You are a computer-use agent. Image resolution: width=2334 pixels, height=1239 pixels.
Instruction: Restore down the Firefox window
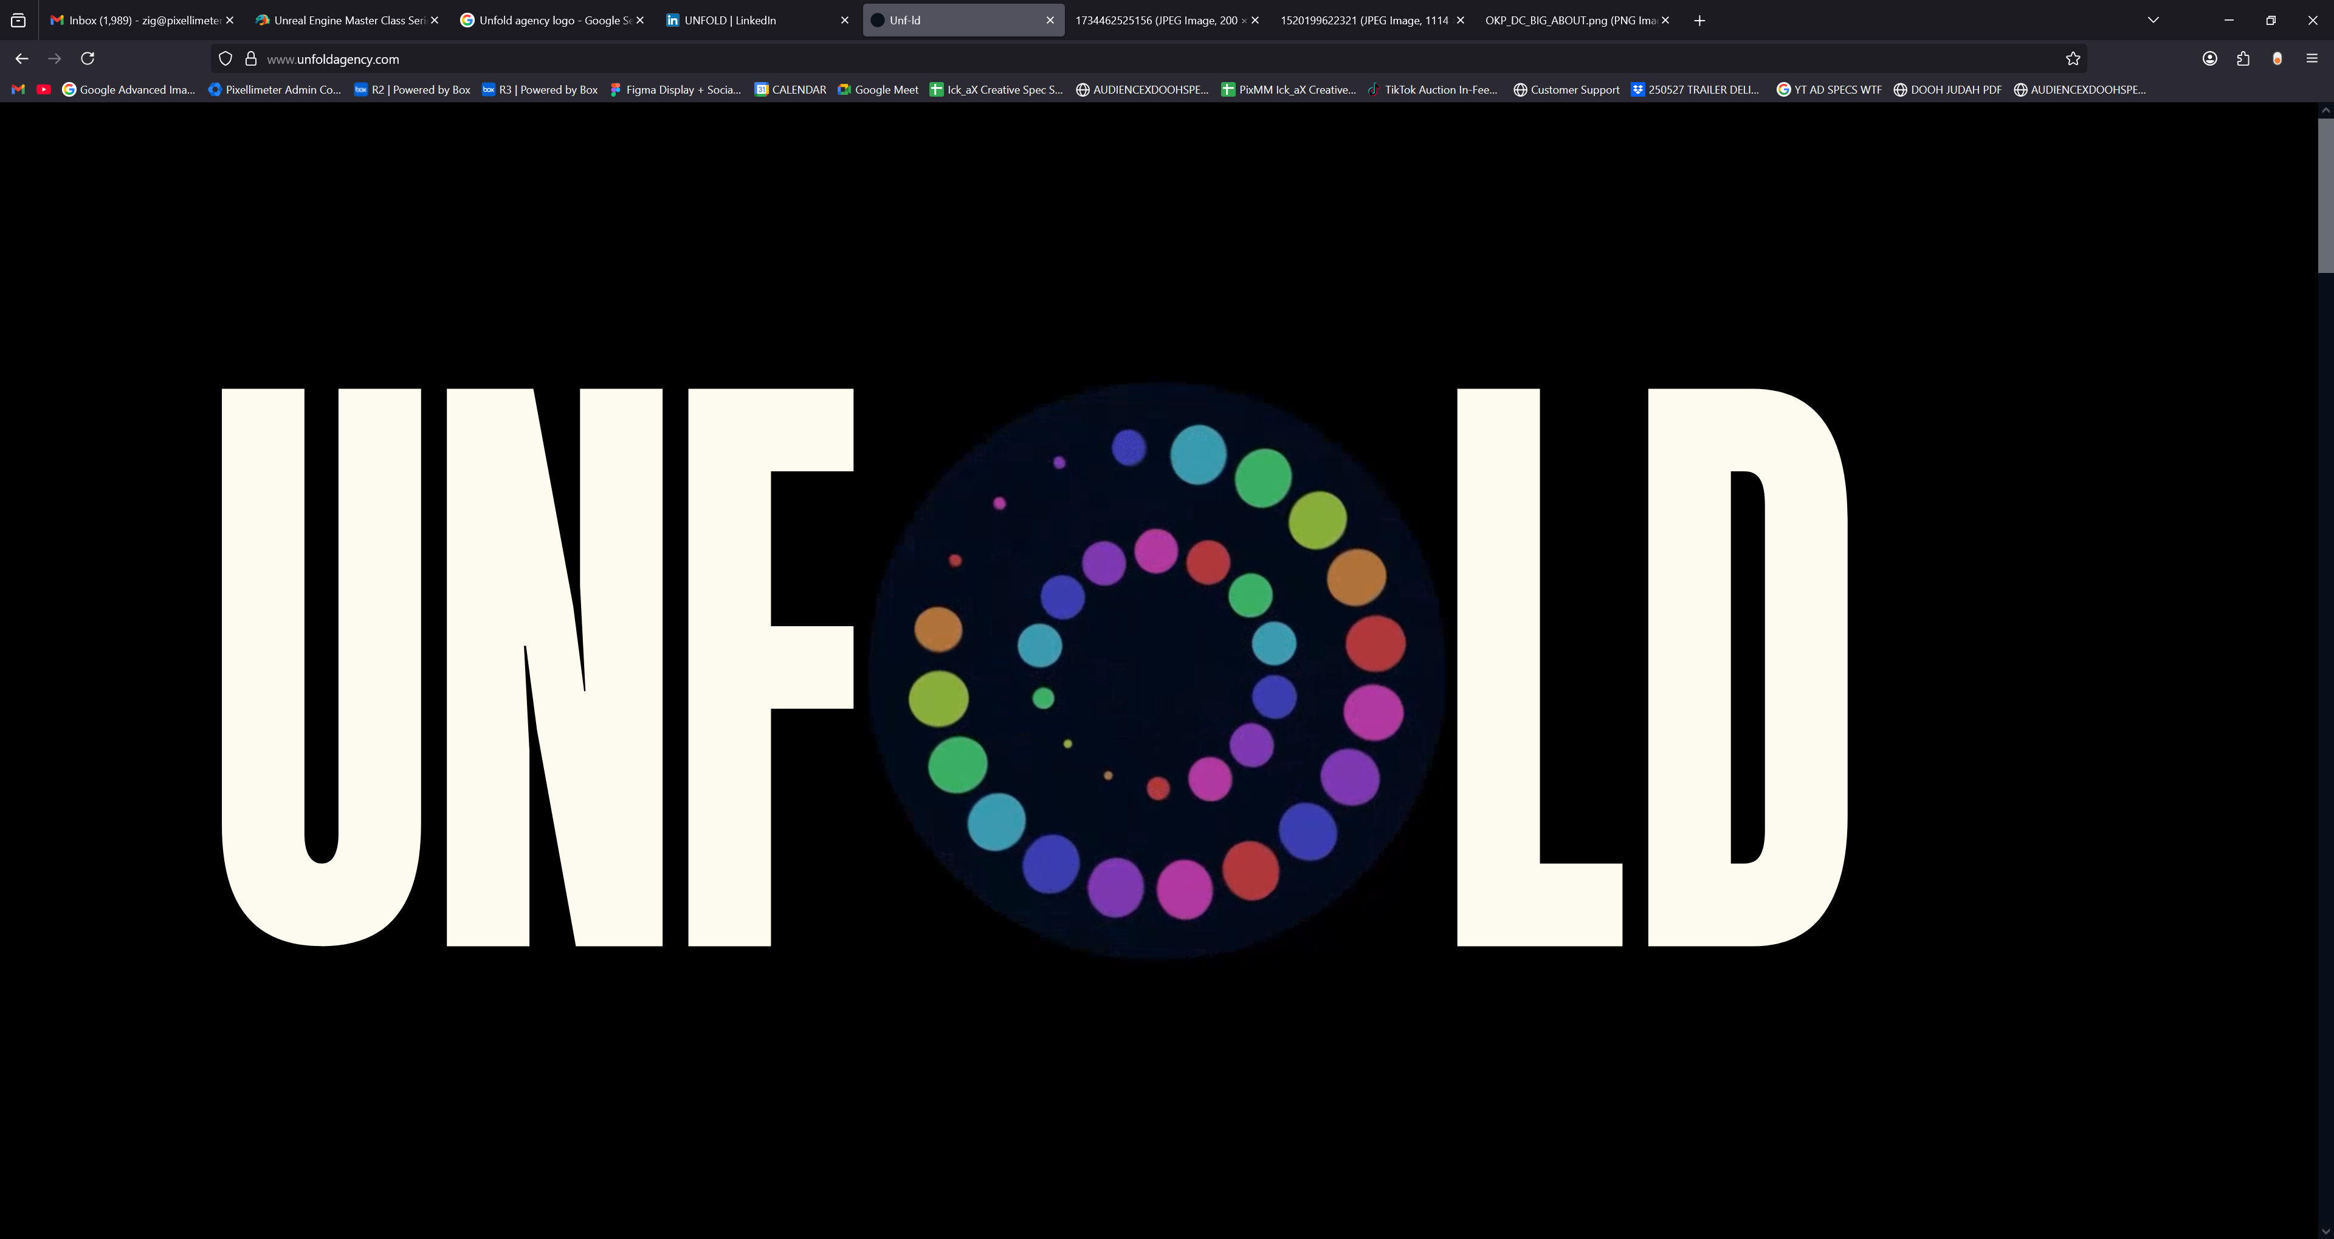(2271, 20)
